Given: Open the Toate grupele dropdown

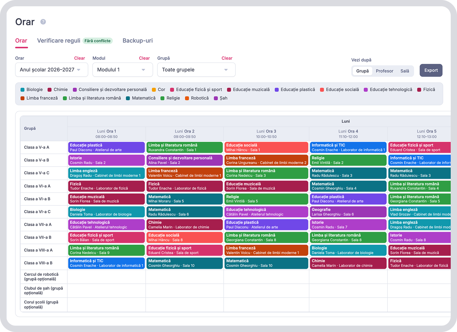Looking at the screenshot, I should coord(196,70).
